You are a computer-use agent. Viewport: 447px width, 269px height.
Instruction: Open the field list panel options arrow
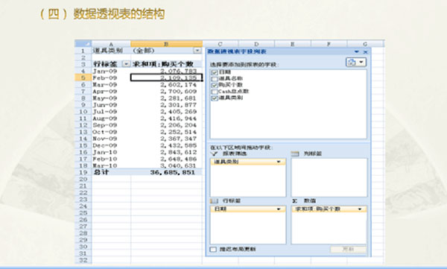[x=357, y=51]
